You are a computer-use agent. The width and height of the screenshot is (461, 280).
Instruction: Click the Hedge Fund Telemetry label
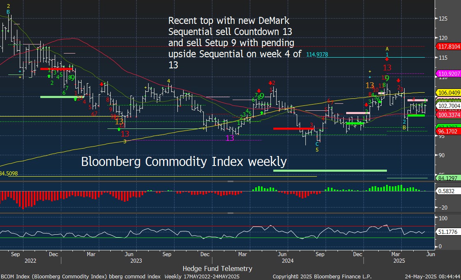pyautogui.click(x=218, y=268)
